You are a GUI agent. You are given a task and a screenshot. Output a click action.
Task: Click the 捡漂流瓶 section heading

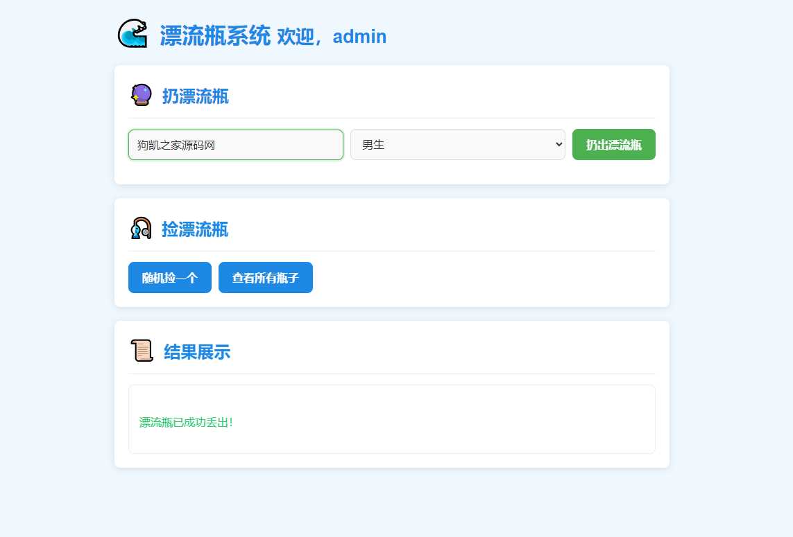(196, 230)
